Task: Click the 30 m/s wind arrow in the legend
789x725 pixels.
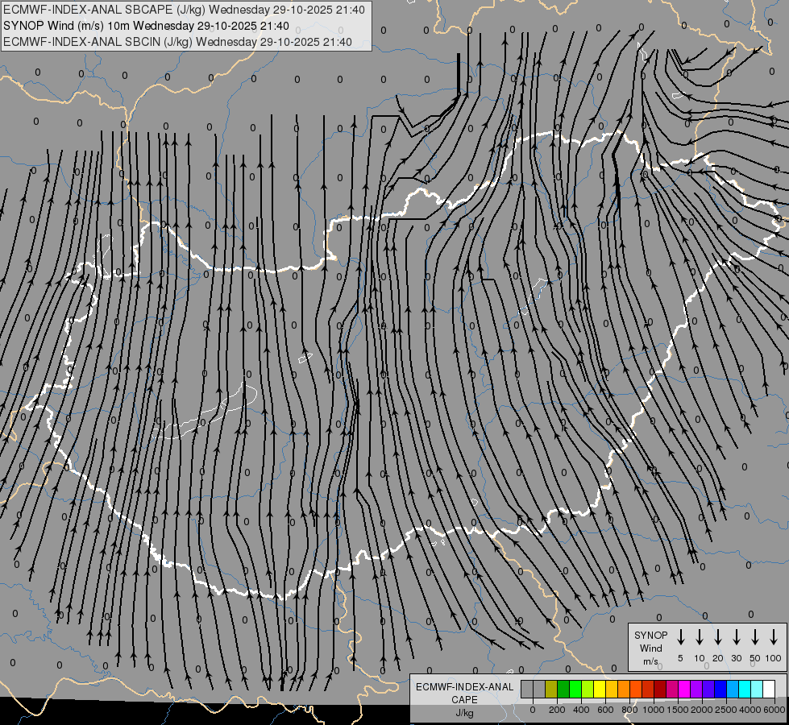Action: coord(736,637)
